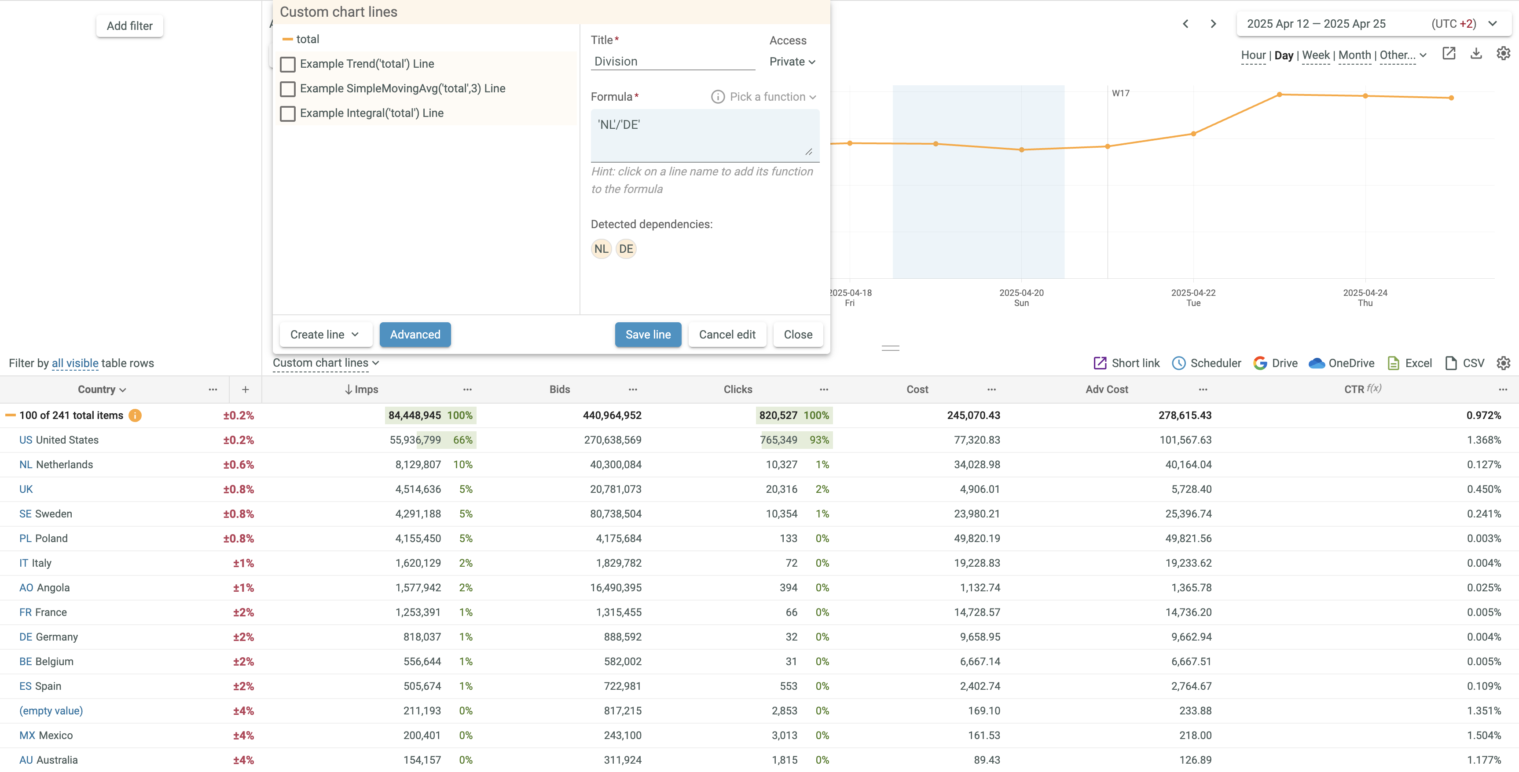Check Example SimpleMovingAvg('total',3) Line
1519x772 pixels.
click(288, 89)
